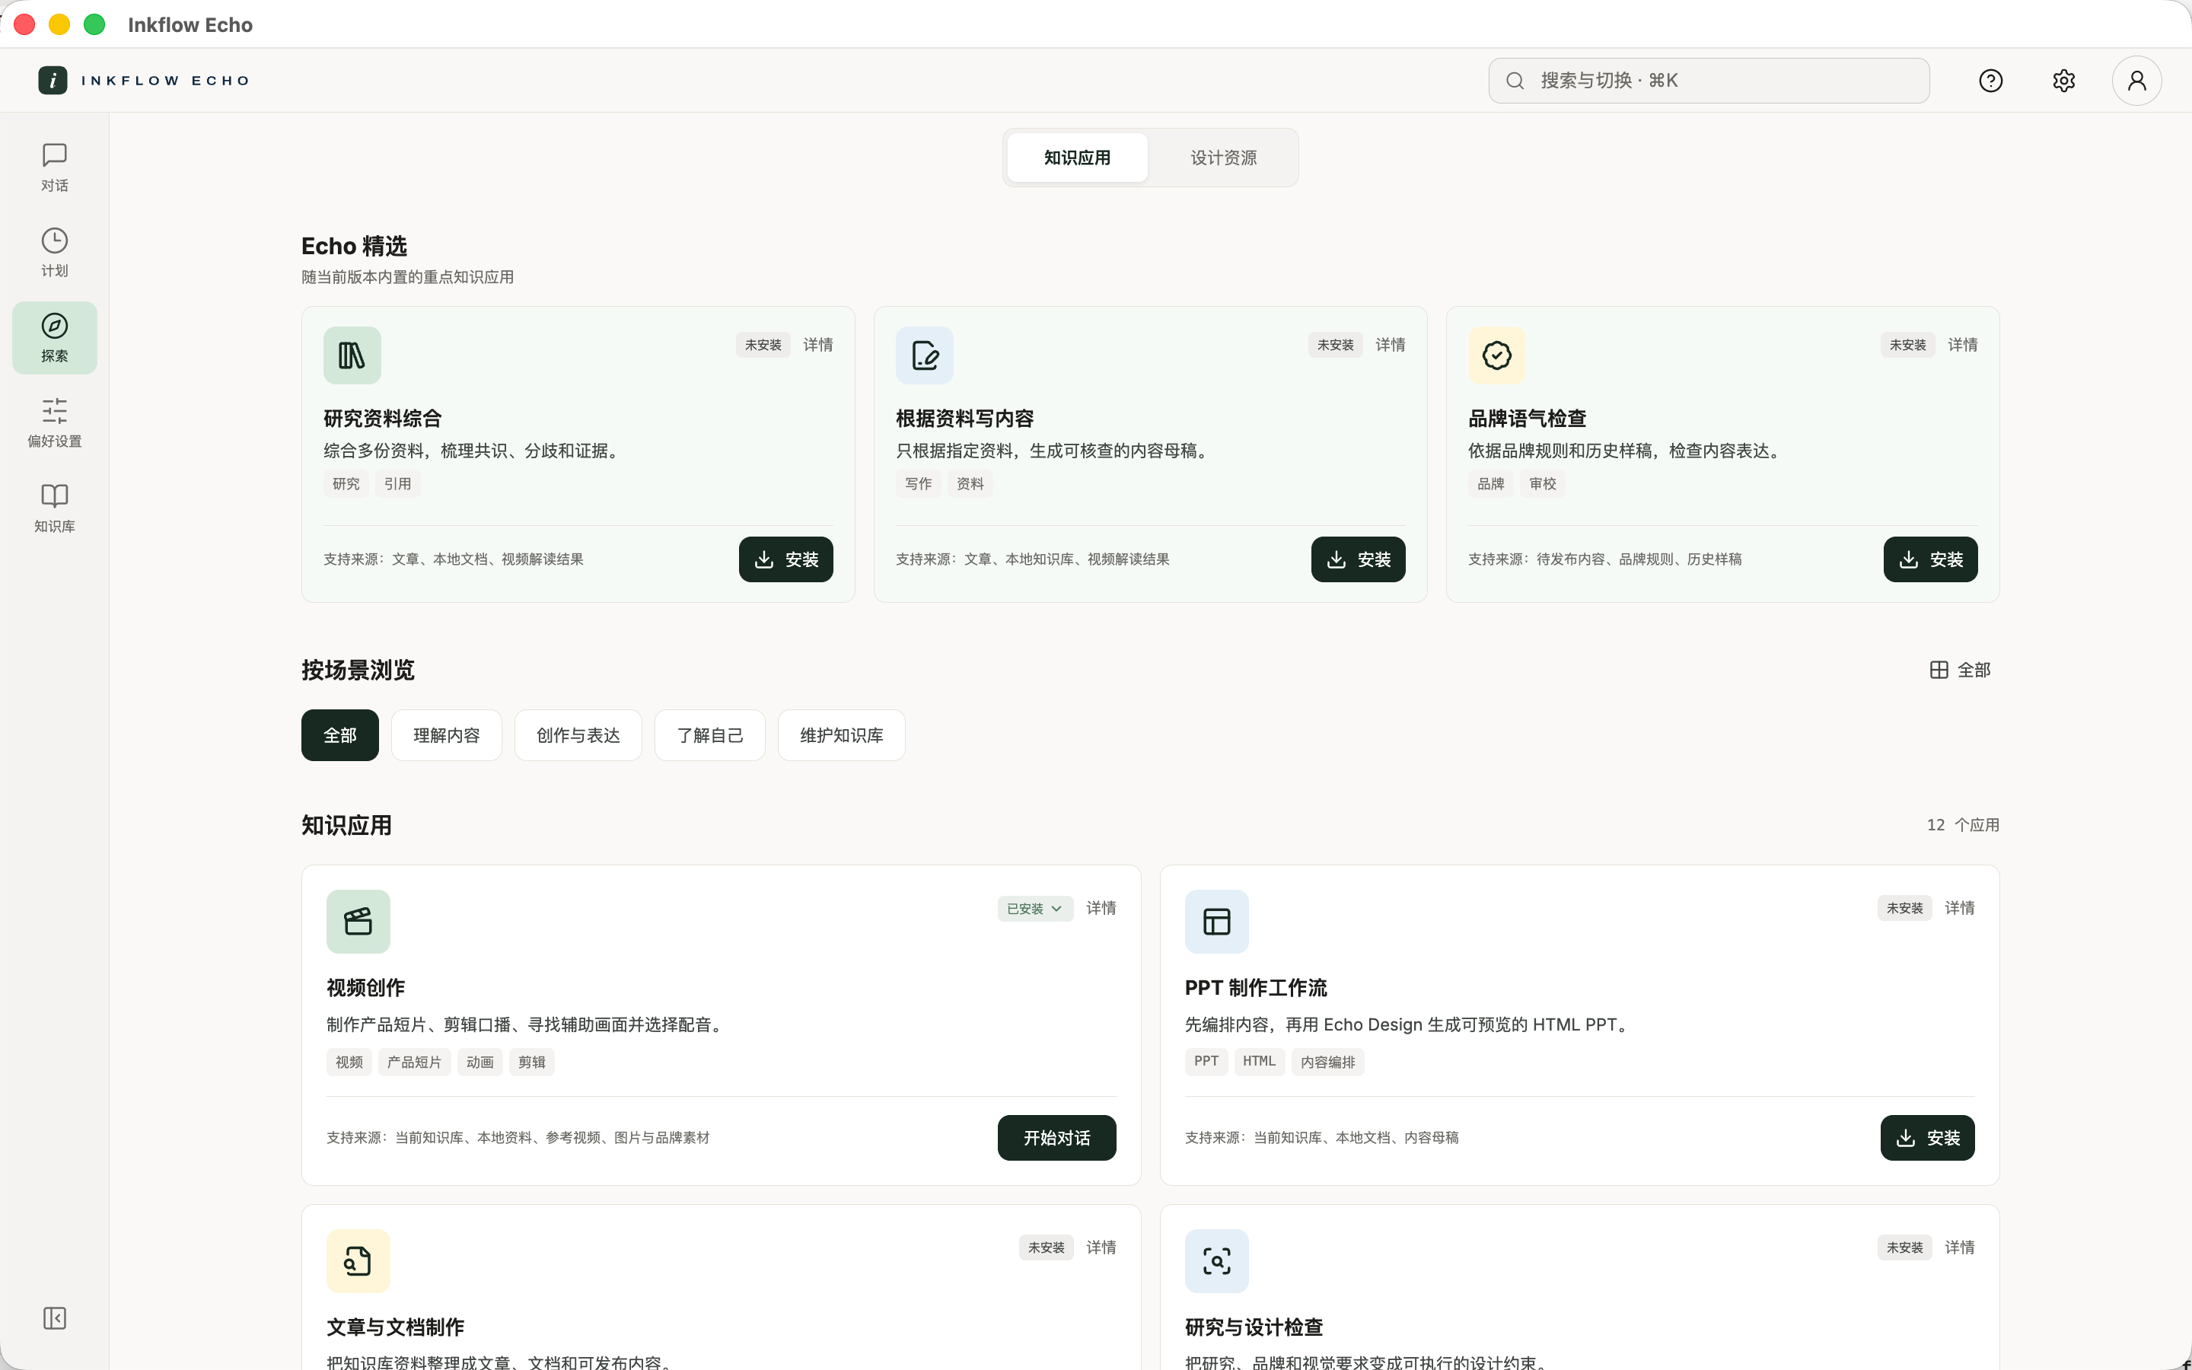Viewport: 2192px width, 1370px height.
Task: Click the 产品短片 tag on 视频创作
Action: point(414,1062)
